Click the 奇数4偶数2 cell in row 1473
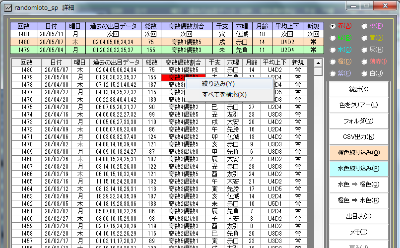Image resolution: width=400 pixels, height=248 pixels. 184,122
